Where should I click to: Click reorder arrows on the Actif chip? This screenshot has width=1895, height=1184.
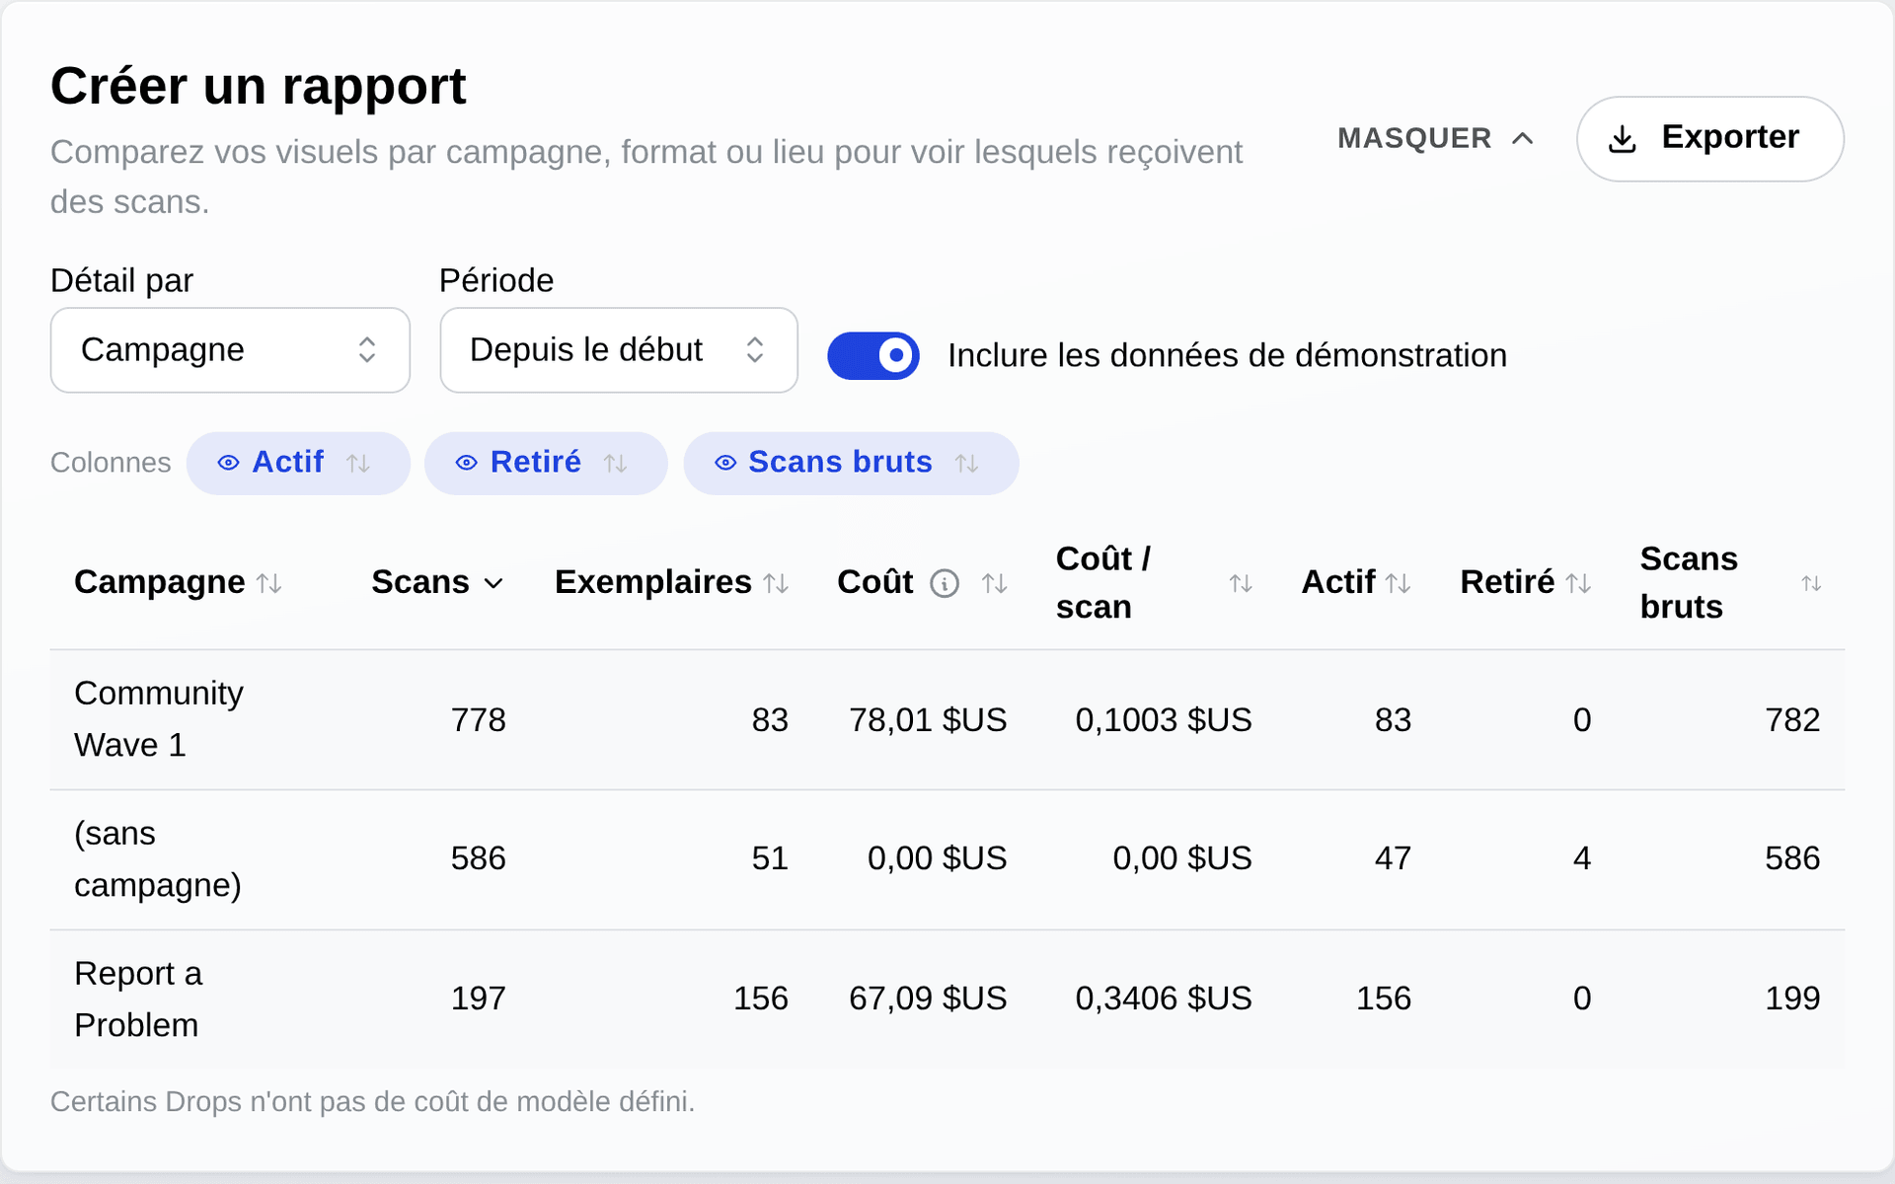pos(358,463)
